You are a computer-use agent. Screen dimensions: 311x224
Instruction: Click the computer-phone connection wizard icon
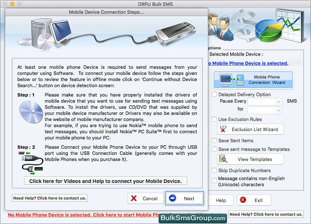pyautogui.click(x=231, y=80)
